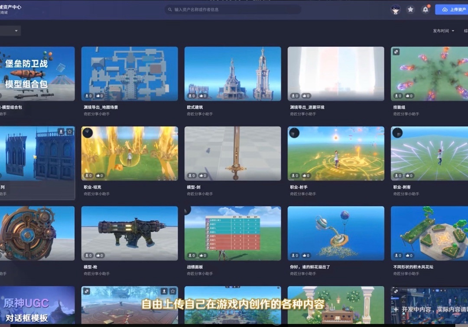This screenshot has height=327, width=468.
Task: Click author 奇匠分享小助手 under 渊境导出_迷雾环境
Action: (303, 114)
